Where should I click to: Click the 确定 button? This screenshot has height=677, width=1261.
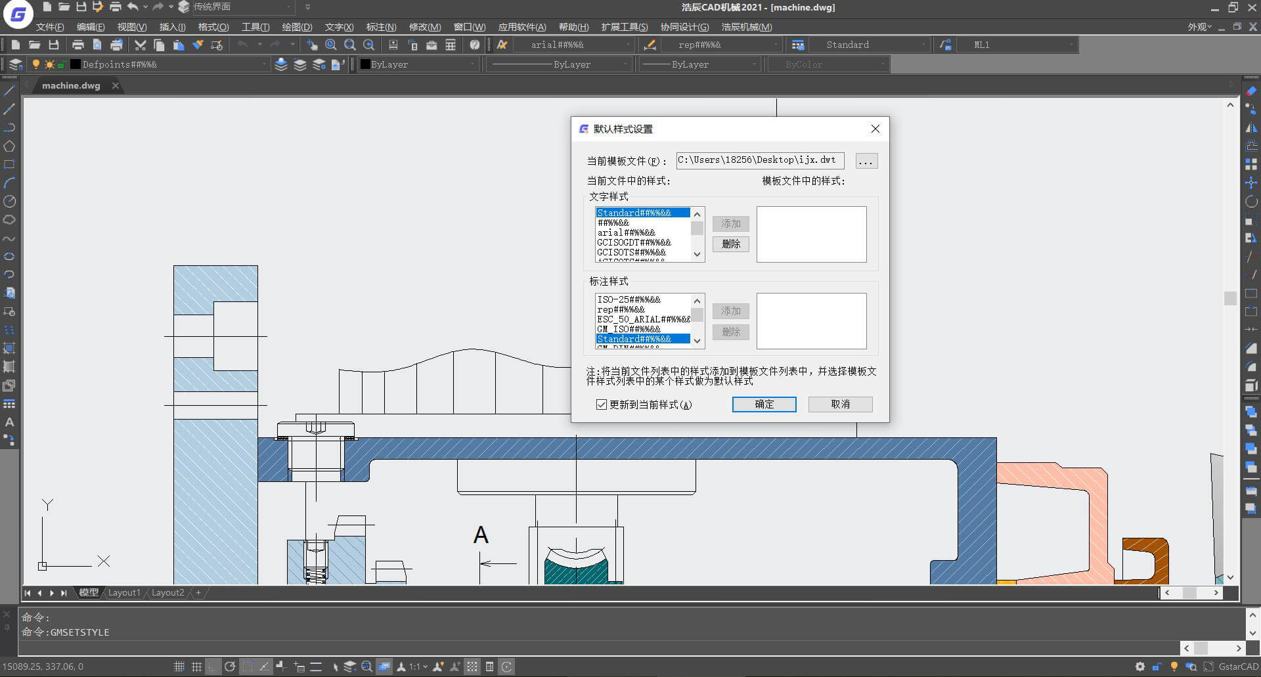click(764, 404)
